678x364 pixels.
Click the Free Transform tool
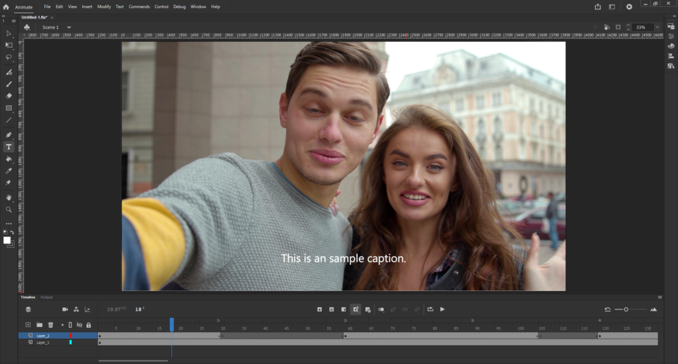[9, 45]
